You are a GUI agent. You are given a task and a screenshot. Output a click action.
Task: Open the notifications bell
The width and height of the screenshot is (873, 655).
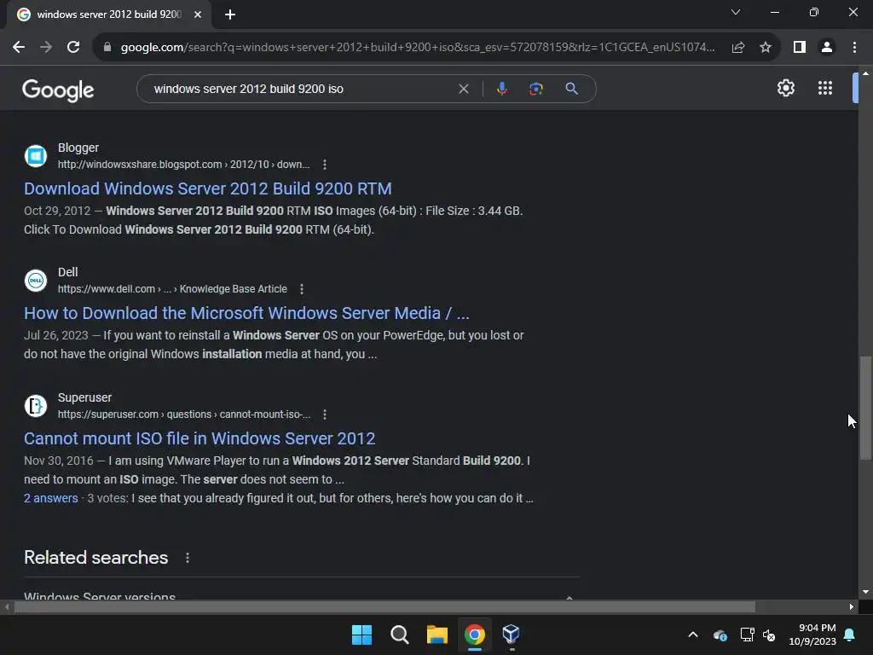click(x=850, y=635)
